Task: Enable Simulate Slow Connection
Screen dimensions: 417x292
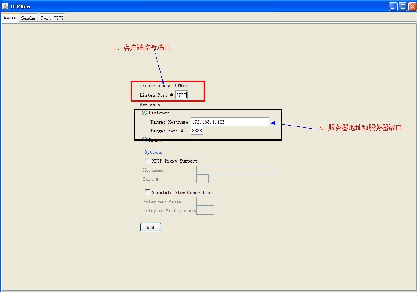Action: [148, 192]
